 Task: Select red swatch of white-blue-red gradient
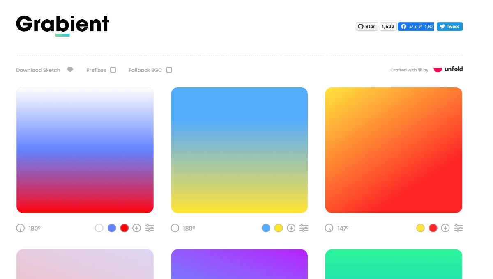click(124, 228)
